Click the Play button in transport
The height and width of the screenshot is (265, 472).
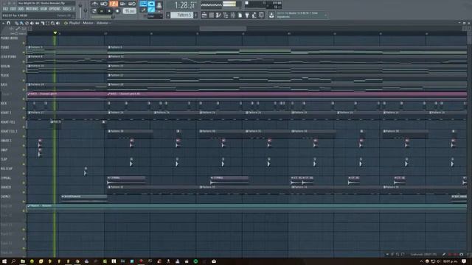(x=102, y=11)
